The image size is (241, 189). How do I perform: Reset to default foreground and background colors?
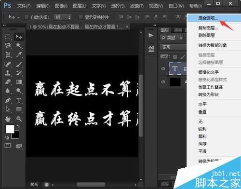[7, 137]
